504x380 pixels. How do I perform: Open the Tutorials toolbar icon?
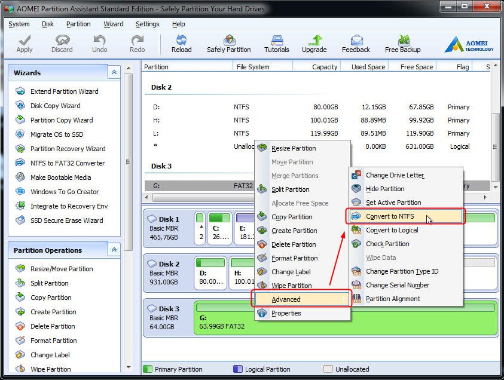click(277, 40)
